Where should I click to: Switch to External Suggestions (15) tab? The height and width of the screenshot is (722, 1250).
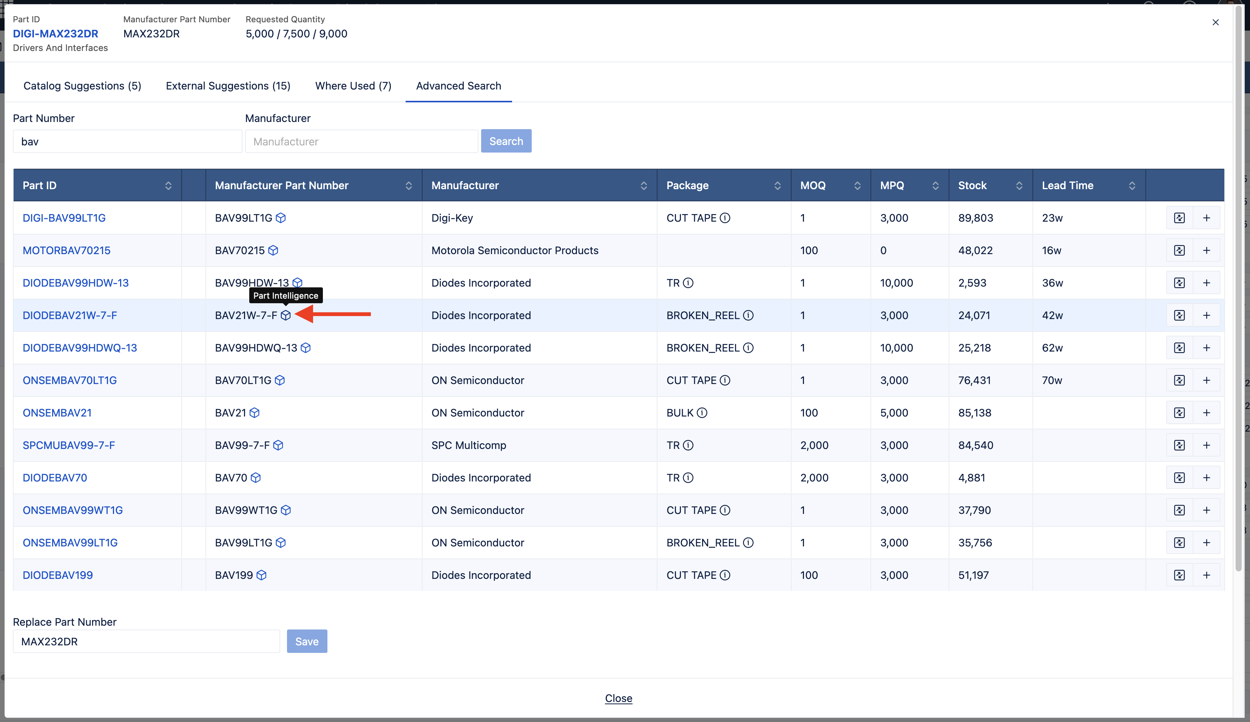point(228,86)
